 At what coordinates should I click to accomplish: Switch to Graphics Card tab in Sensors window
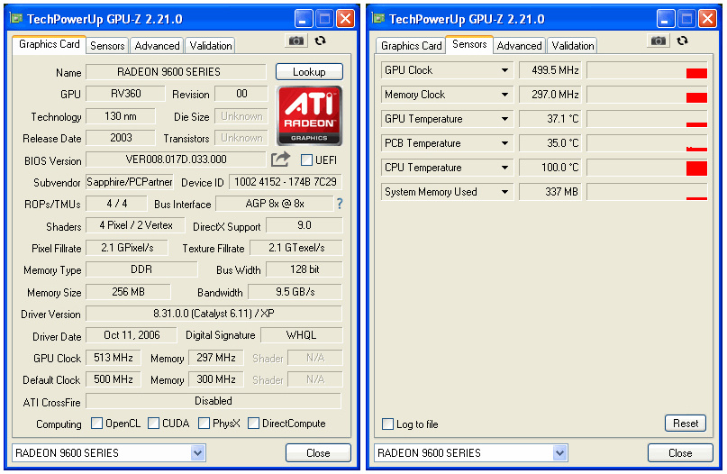pyautogui.click(x=411, y=45)
